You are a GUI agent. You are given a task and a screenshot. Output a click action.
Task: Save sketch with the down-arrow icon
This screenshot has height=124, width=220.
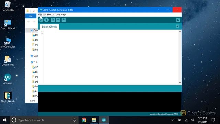coord(63,20)
